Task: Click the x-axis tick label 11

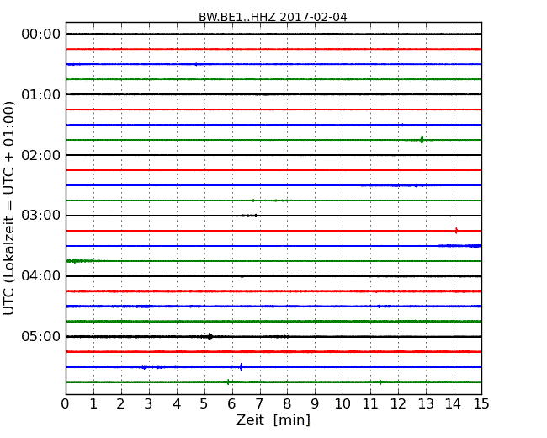Action: coord(370,404)
